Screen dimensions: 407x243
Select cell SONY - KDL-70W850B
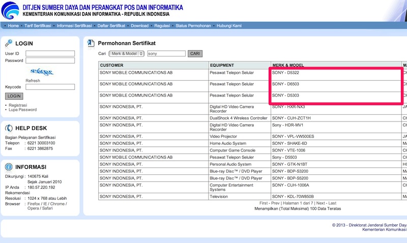point(336,197)
